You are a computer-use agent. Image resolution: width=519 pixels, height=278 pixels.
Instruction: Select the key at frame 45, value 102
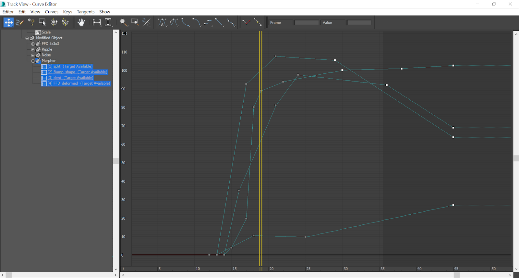tap(453, 66)
